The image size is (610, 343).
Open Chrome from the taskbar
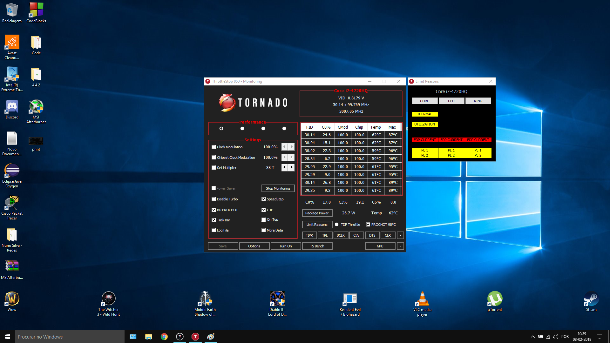click(164, 337)
